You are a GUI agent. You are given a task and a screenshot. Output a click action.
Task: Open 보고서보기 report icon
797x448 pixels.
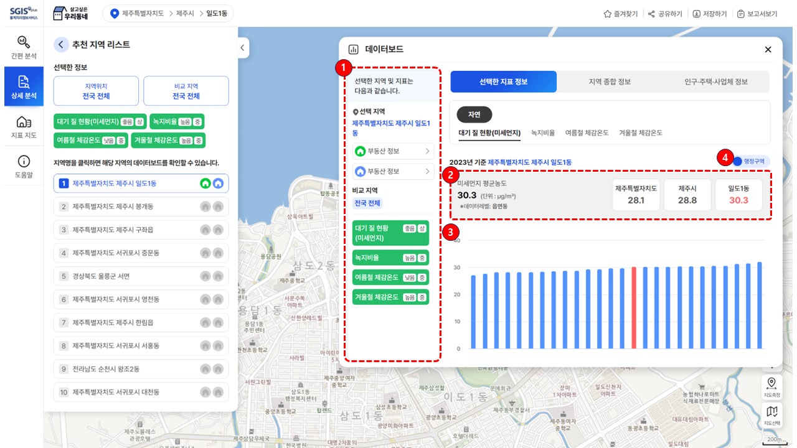point(740,14)
